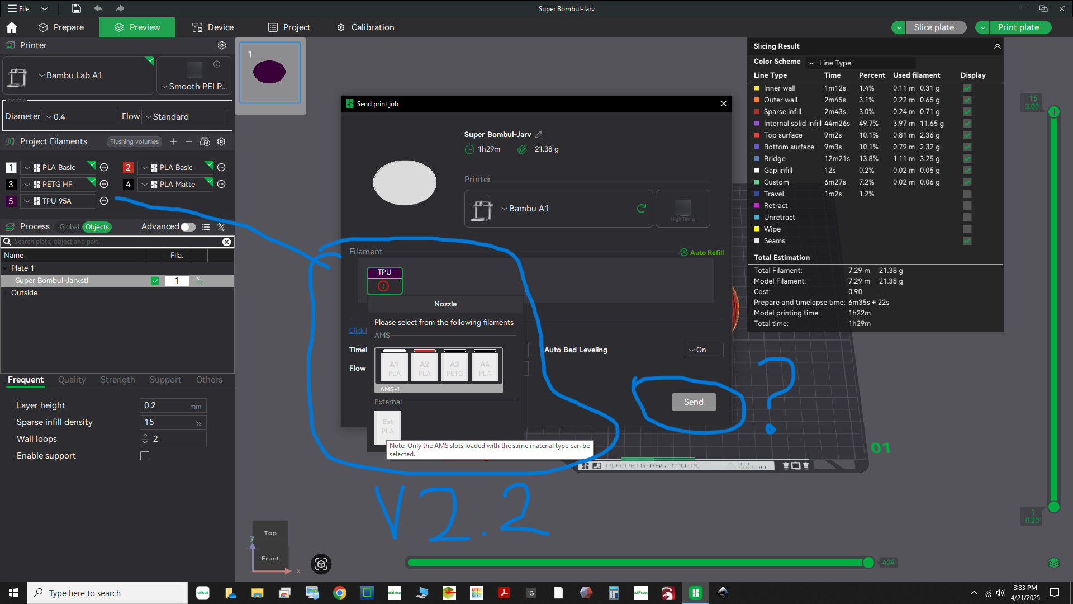The image size is (1073, 604).
Task: Click the save icon in title bar
Action: pos(77,8)
